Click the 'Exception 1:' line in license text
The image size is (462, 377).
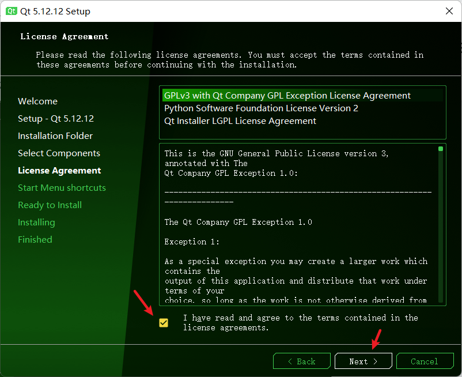(192, 242)
